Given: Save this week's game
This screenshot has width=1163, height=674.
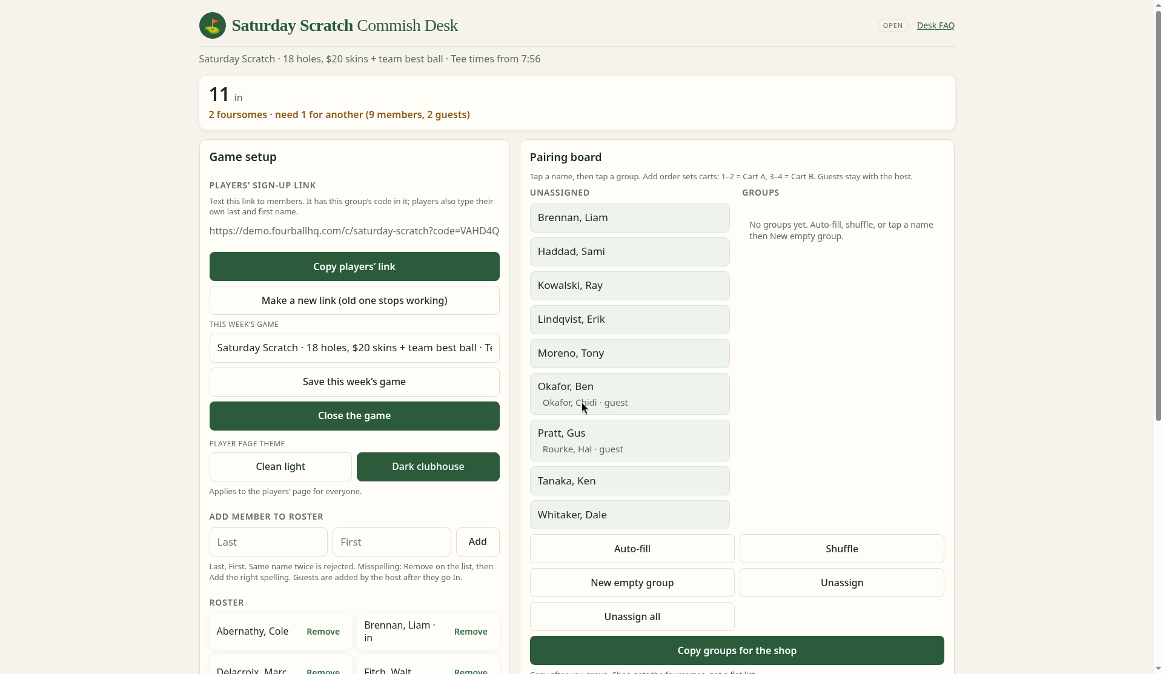Looking at the screenshot, I should (x=354, y=382).
